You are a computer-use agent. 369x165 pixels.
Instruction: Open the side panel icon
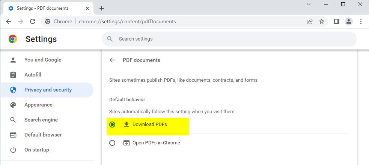point(336,22)
